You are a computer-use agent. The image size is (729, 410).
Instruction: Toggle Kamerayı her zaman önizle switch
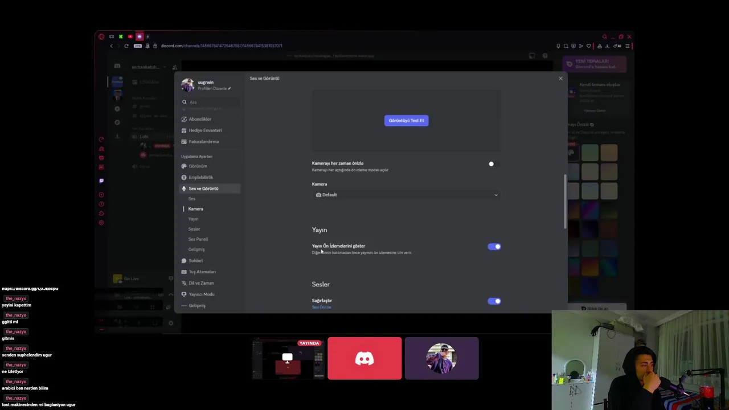494,164
